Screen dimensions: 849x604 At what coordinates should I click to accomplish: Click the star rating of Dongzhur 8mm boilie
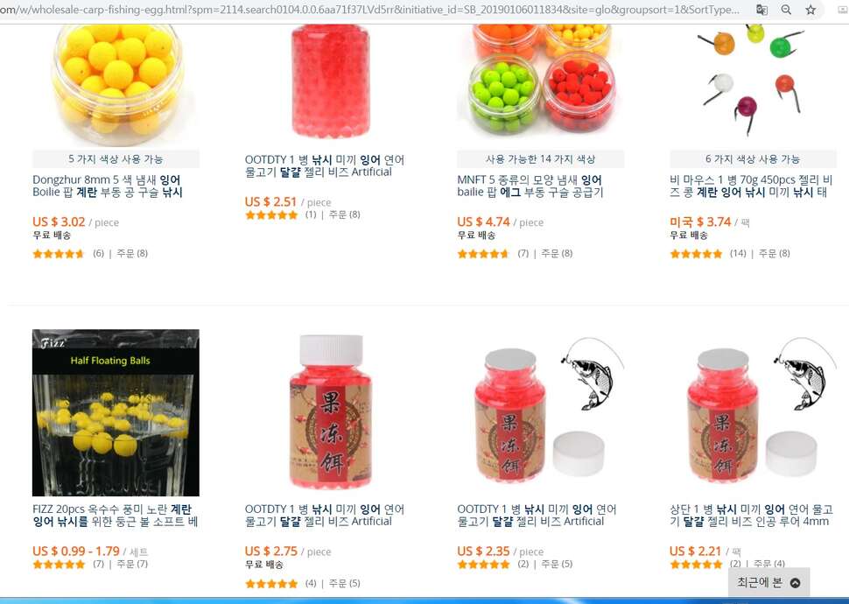pyautogui.click(x=59, y=254)
